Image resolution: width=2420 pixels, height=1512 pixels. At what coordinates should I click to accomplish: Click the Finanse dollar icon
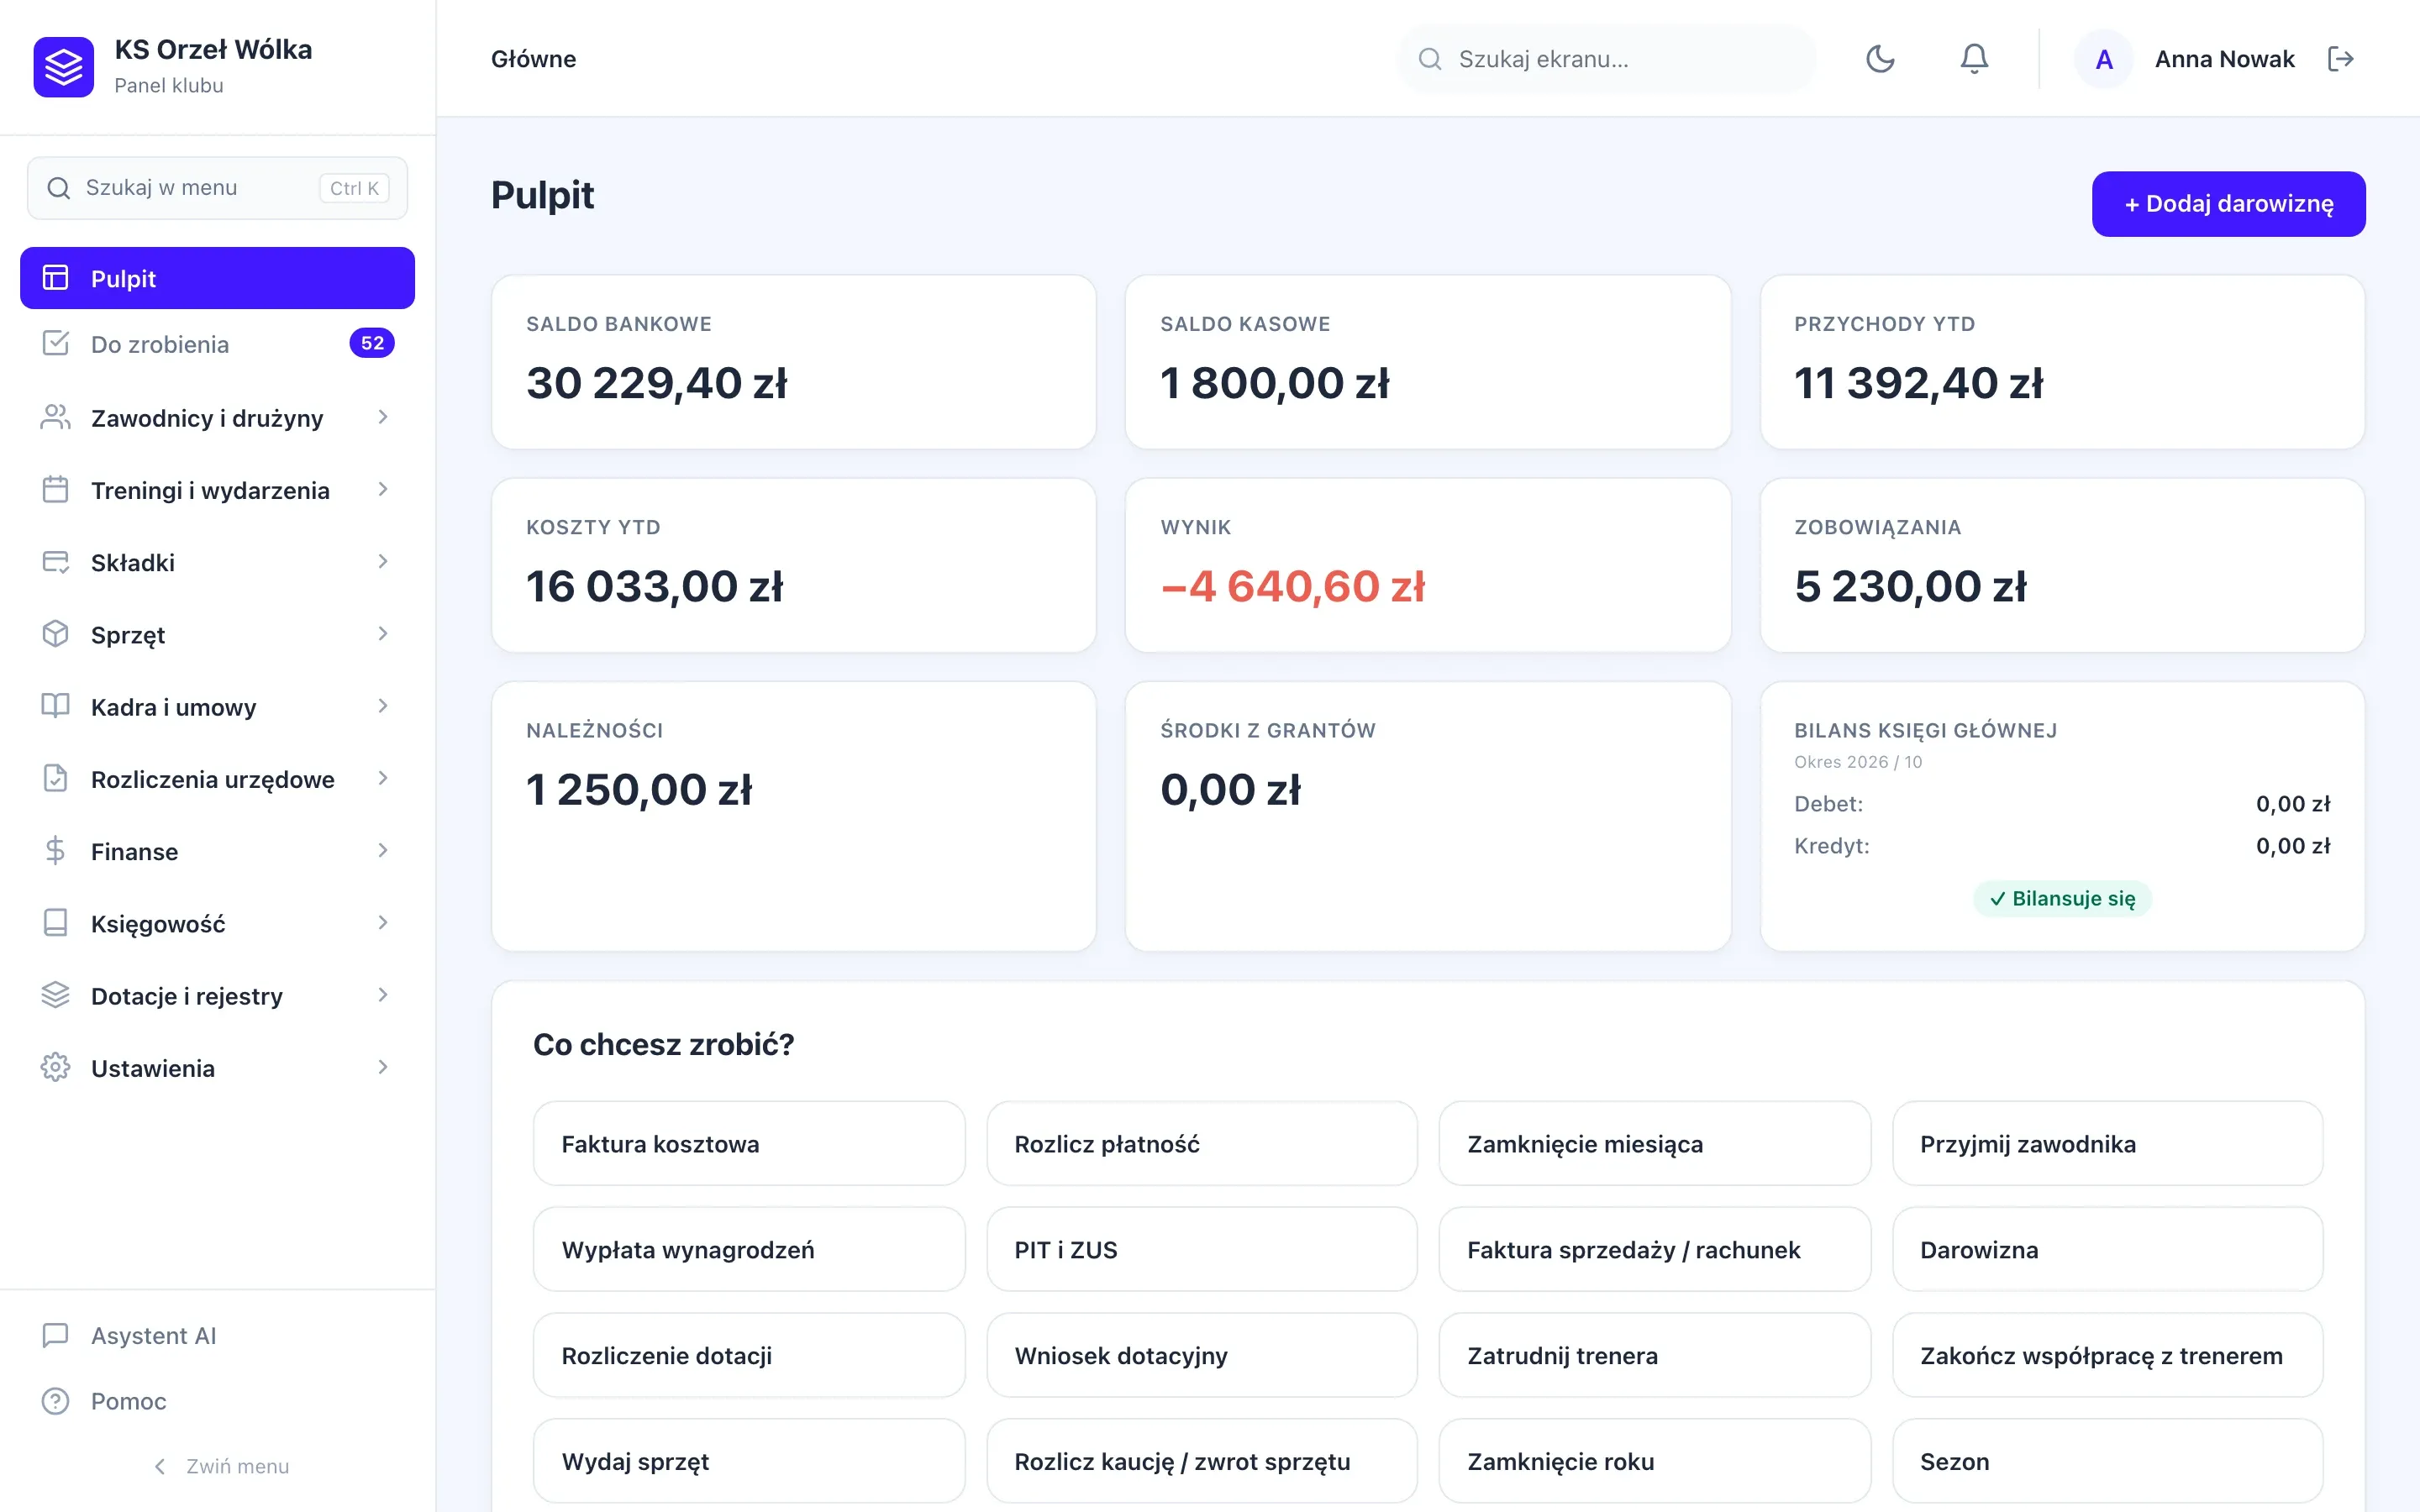(56, 850)
